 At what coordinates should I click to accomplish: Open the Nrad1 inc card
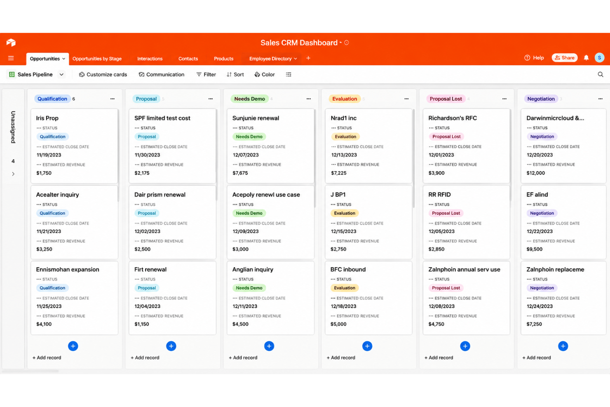tap(369, 146)
